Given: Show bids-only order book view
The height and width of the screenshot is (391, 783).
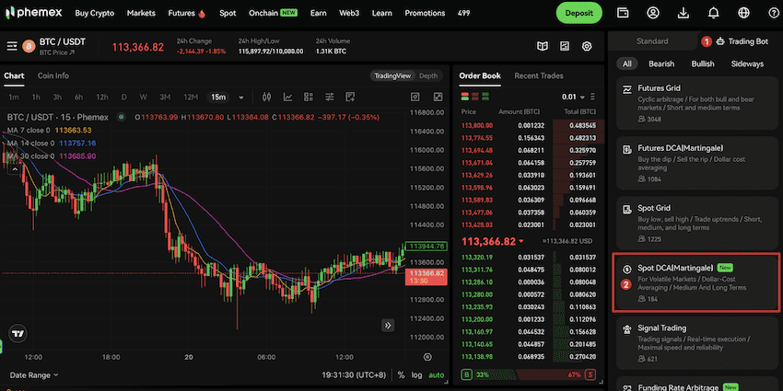Looking at the screenshot, I should pos(485,95).
